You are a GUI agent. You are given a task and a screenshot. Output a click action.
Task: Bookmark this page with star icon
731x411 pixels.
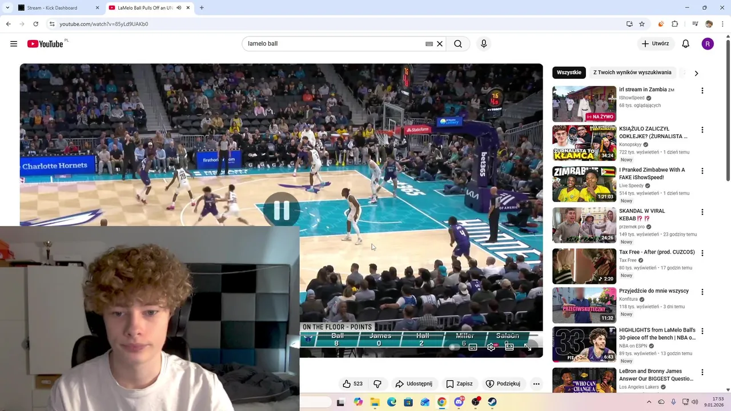click(642, 24)
